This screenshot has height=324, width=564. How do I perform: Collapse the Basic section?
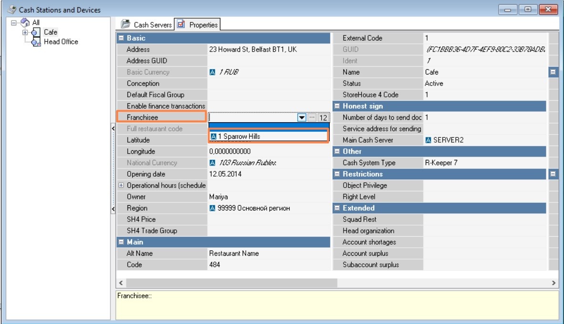pyautogui.click(x=121, y=38)
